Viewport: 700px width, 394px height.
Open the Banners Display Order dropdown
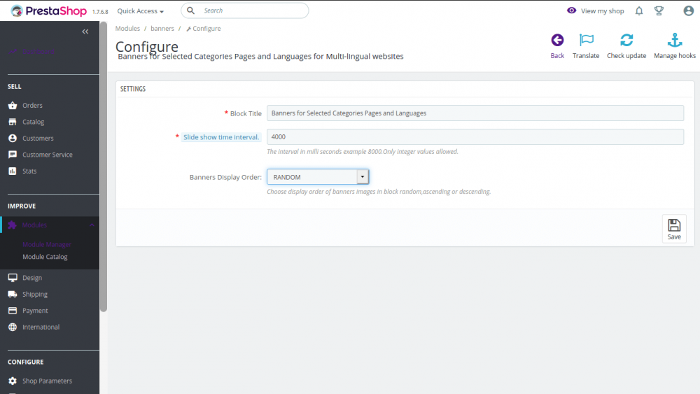coord(318,177)
